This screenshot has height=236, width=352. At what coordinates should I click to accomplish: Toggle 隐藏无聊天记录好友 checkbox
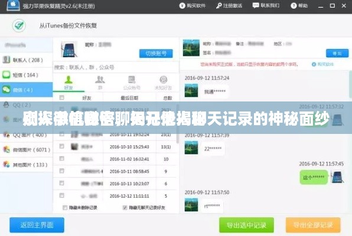coord(125,208)
